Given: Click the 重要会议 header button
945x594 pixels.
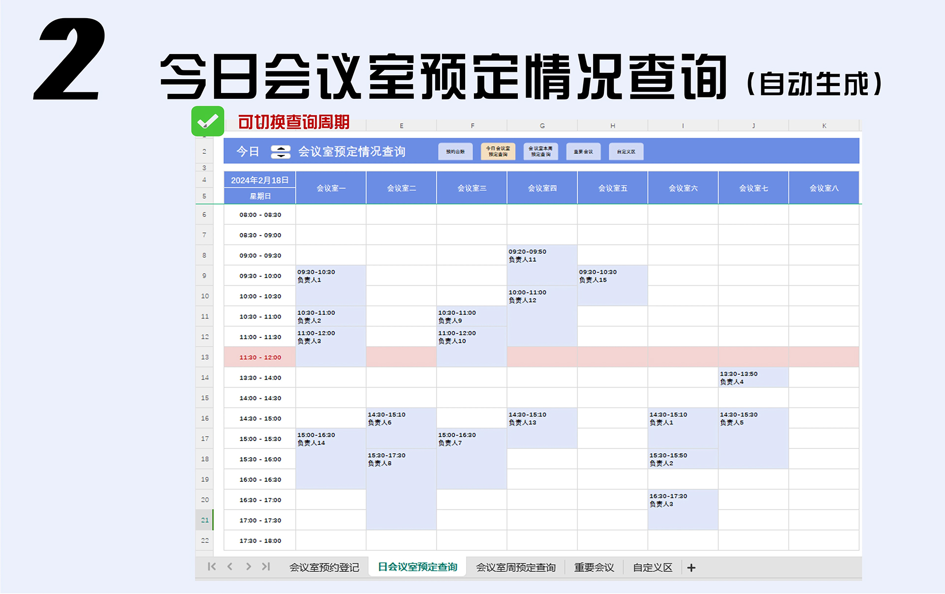Looking at the screenshot, I should point(583,152).
